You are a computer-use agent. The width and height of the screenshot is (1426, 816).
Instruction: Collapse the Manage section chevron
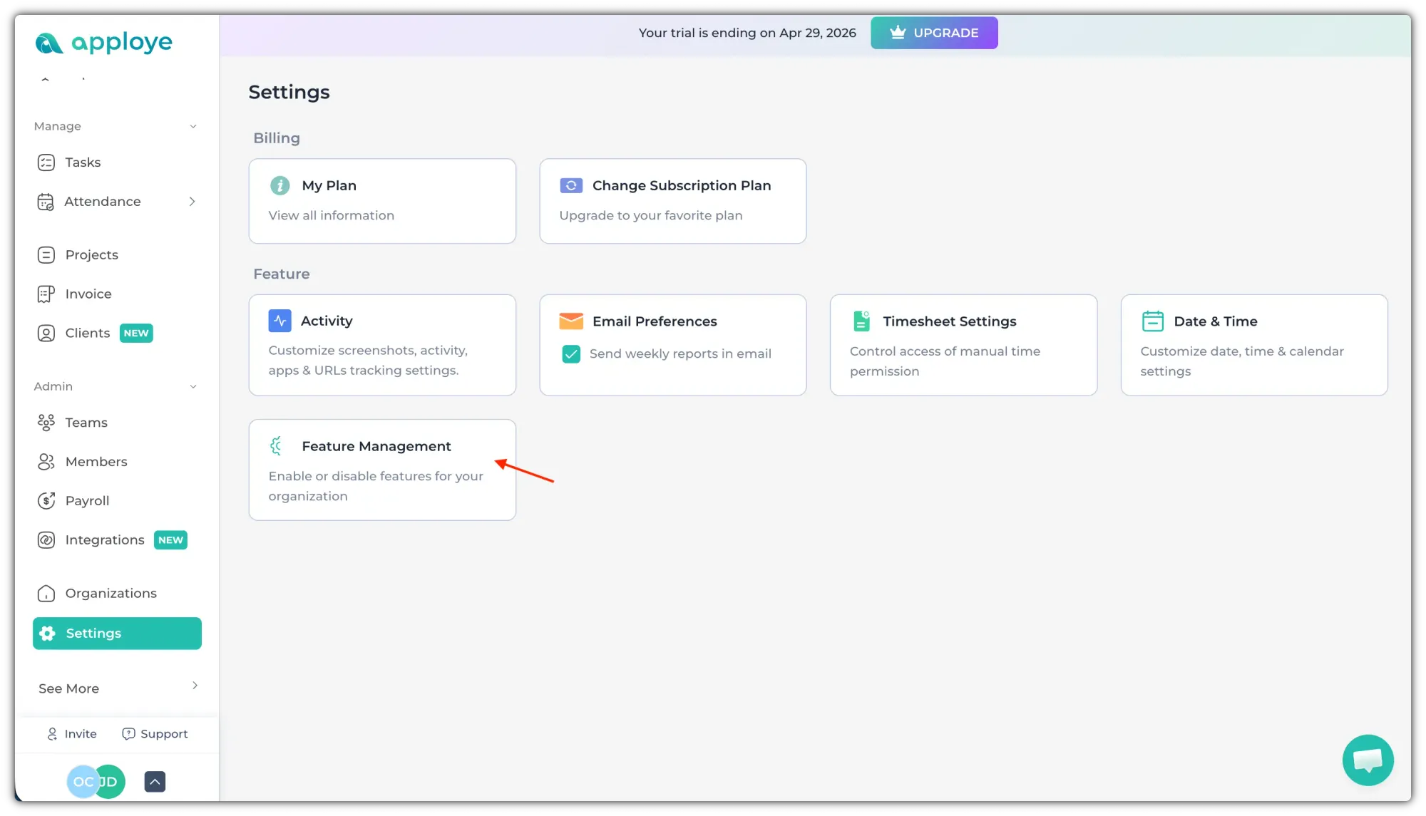pos(193,126)
